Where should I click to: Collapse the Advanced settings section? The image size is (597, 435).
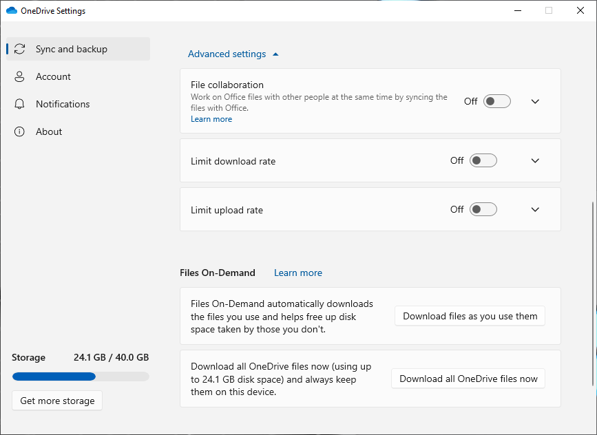(x=233, y=54)
